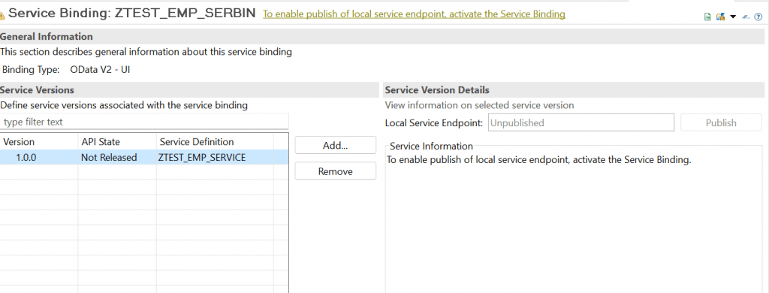Click the Service Version Details section header

(x=437, y=90)
